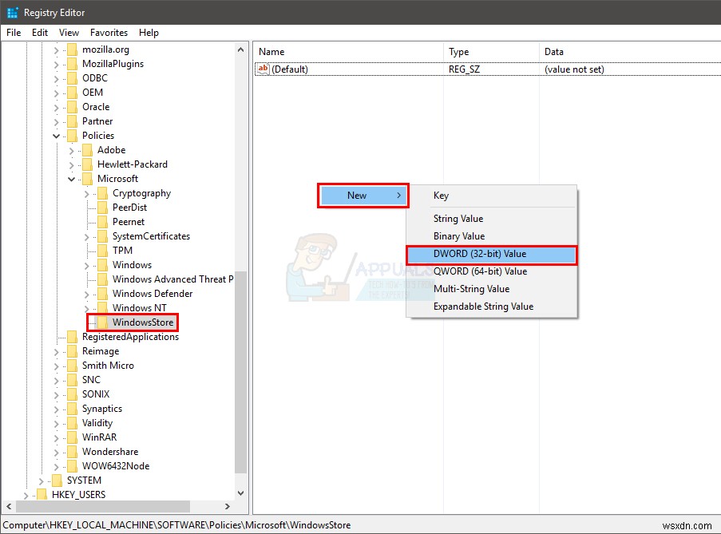The height and width of the screenshot is (534, 721).
Task: Click the Hewlett-Packard folder icon
Action: pos(87,164)
